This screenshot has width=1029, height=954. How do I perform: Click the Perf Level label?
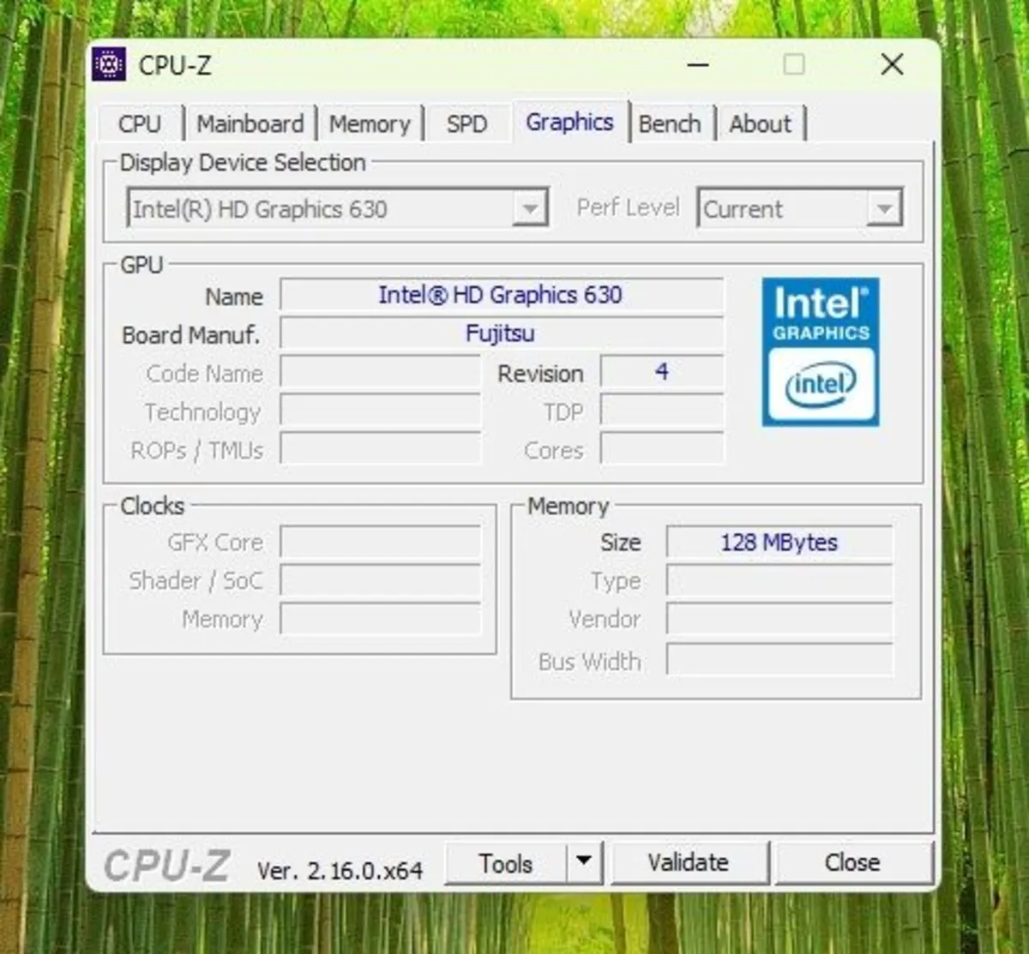[x=628, y=207]
